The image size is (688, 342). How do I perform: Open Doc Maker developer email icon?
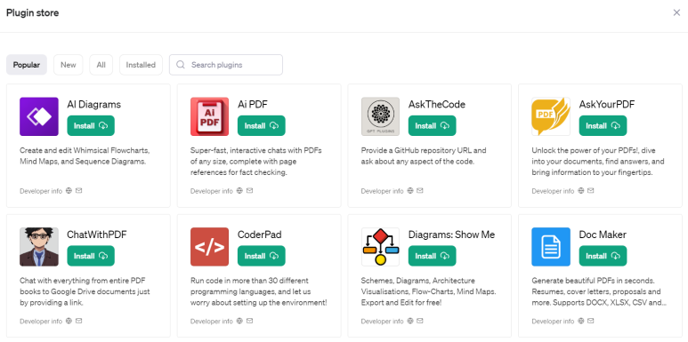(591, 321)
